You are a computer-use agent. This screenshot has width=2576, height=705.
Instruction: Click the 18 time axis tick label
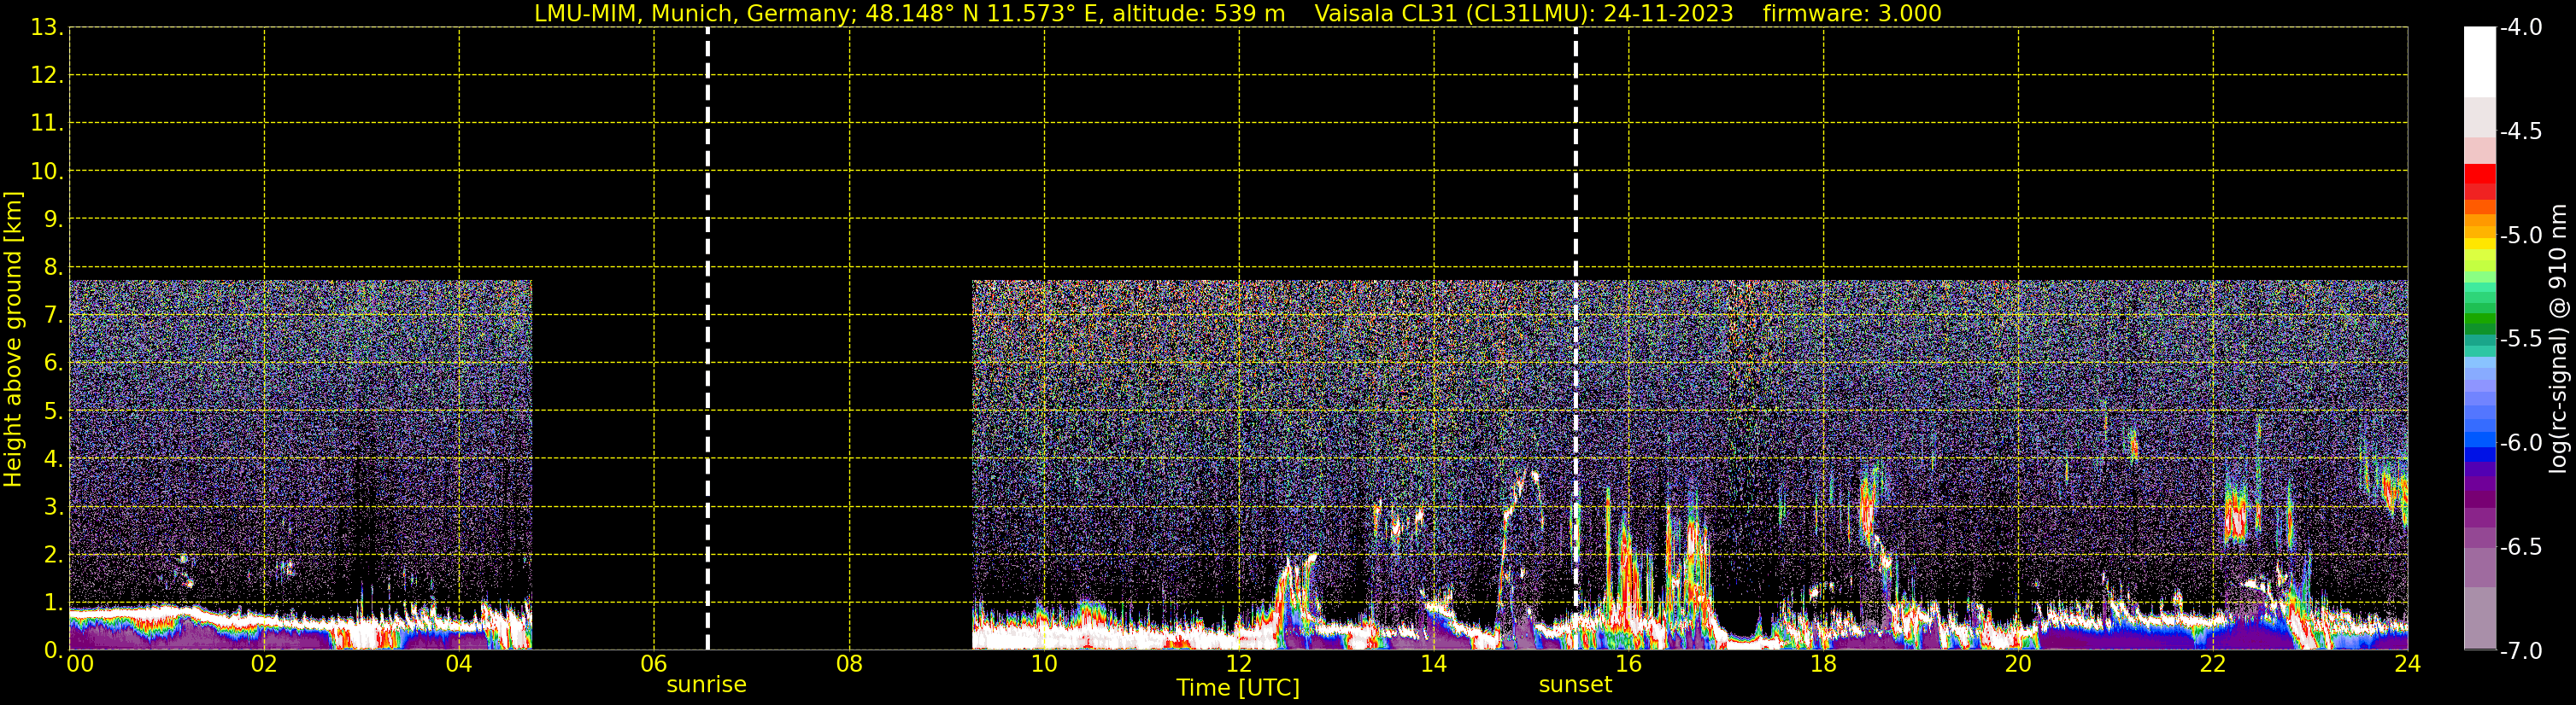(x=1823, y=663)
